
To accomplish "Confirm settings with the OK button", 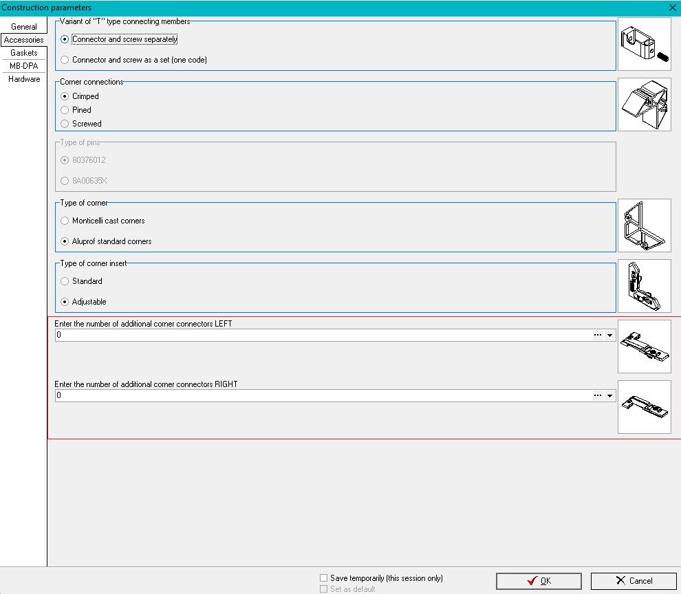I will click(x=539, y=581).
